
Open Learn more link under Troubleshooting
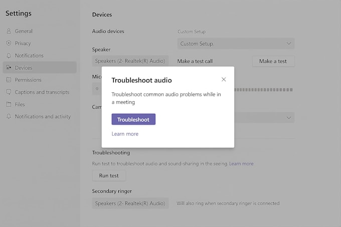tap(241, 163)
